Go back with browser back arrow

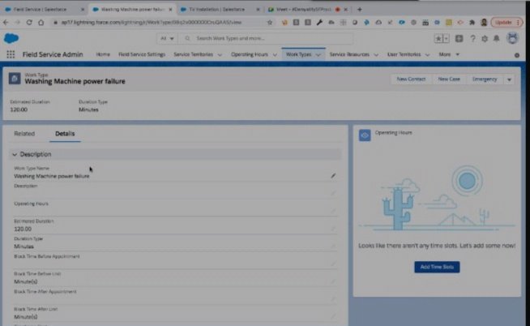coord(6,23)
